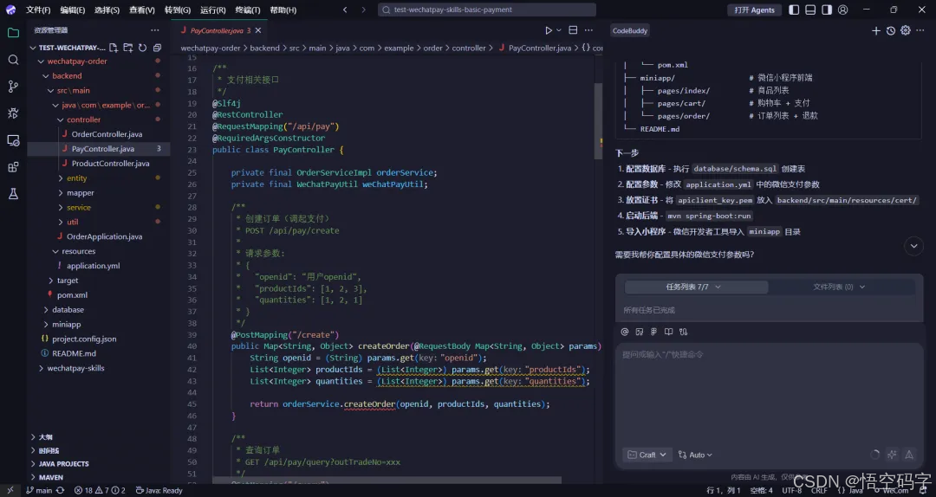This screenshot has height=497, width=936.
Task: Open pom.xml in explorer
Action: [x=72, y=295]
